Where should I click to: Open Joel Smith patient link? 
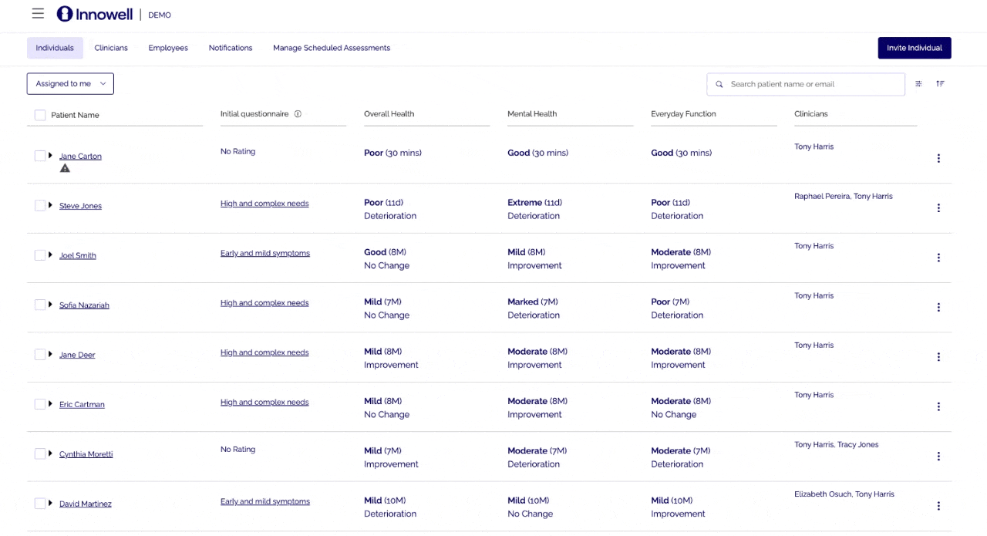(x=78, y=255)
